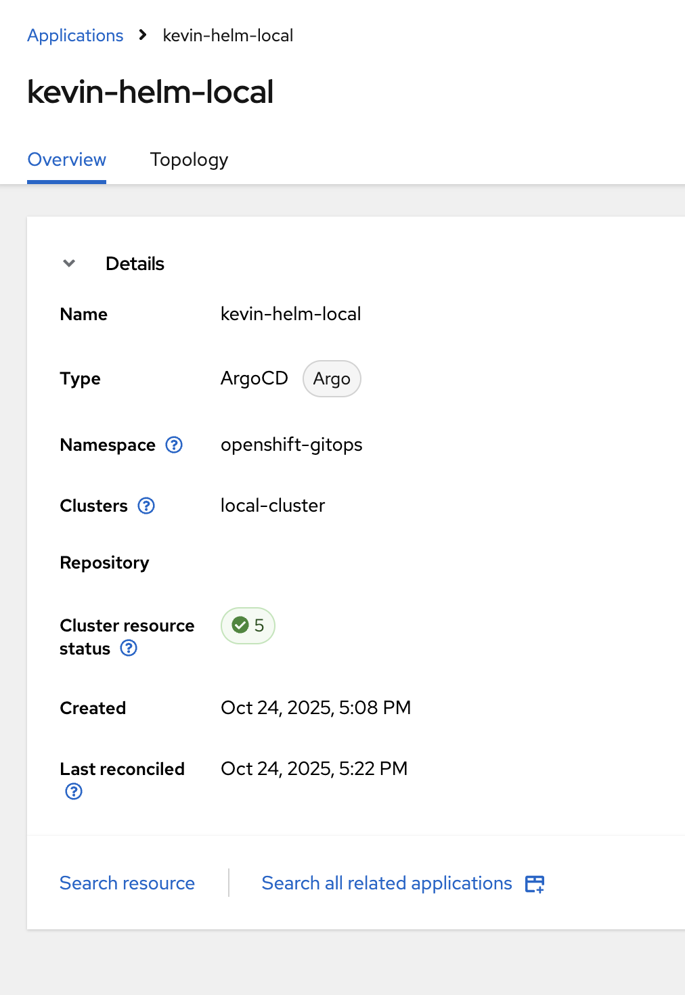This screenshot has width=685, height=995.
Task: Open the Clusters help tooltip icon
Action: pyautogui.click(x=146, y=506)
